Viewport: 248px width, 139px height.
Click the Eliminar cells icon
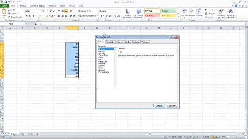coord(191,11)
